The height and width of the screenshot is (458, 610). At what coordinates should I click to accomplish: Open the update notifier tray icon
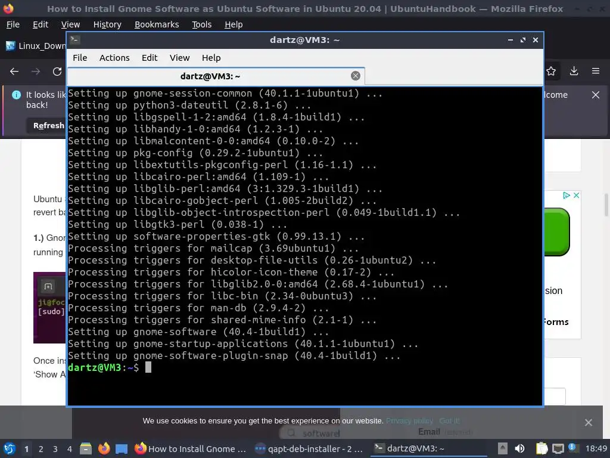pyautogui.click(x=572, y=448)
